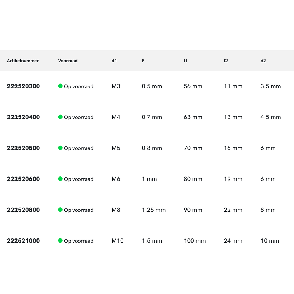294x294 pixels.
Task: Click the d1 column header
Action: click(x=114, y=61)
